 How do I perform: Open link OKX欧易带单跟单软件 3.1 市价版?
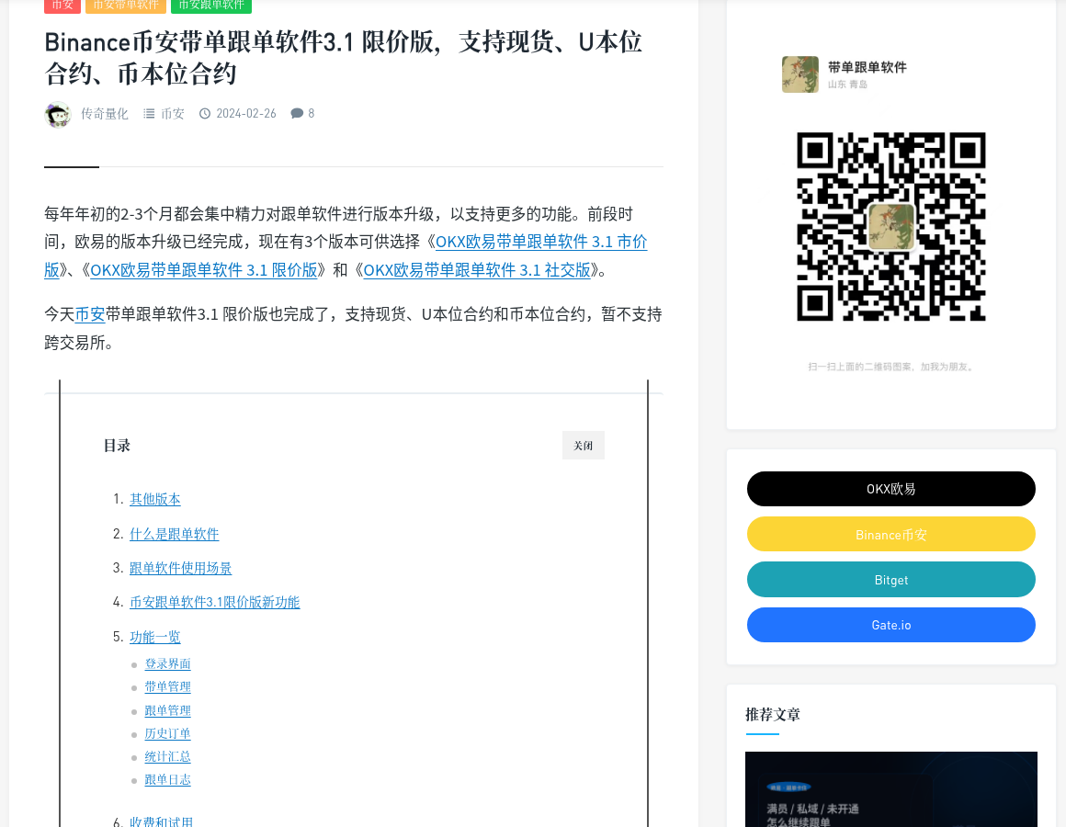pyautogui.click(x=541, y=242)
